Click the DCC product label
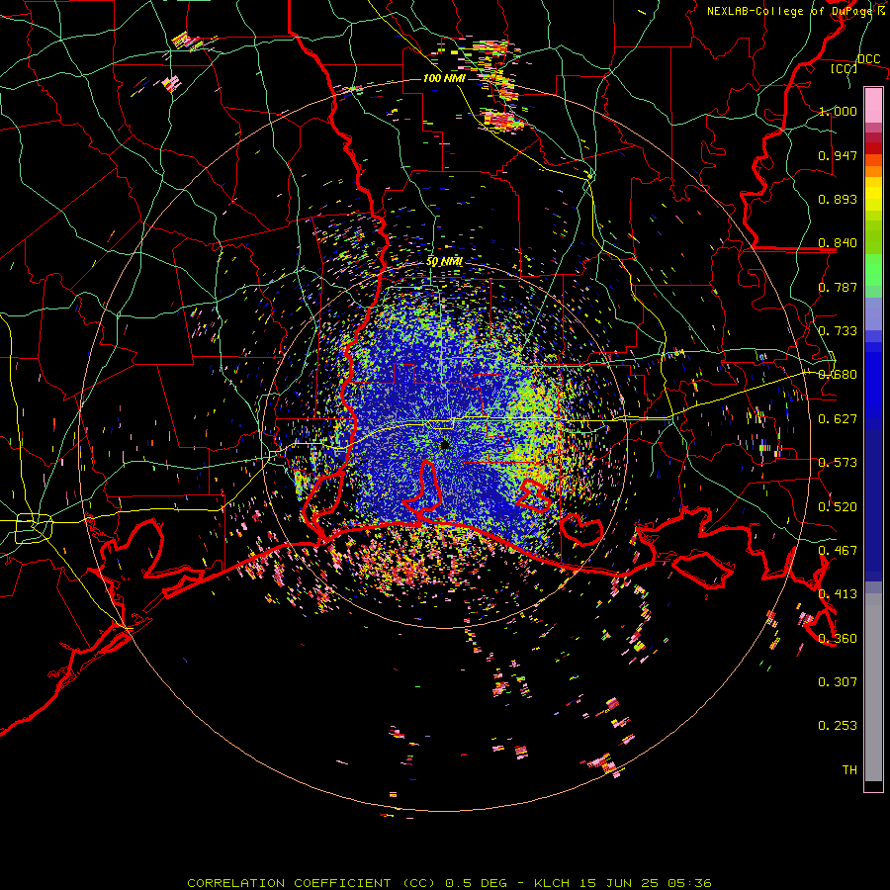The image size is (890, 890). point(868,58)
